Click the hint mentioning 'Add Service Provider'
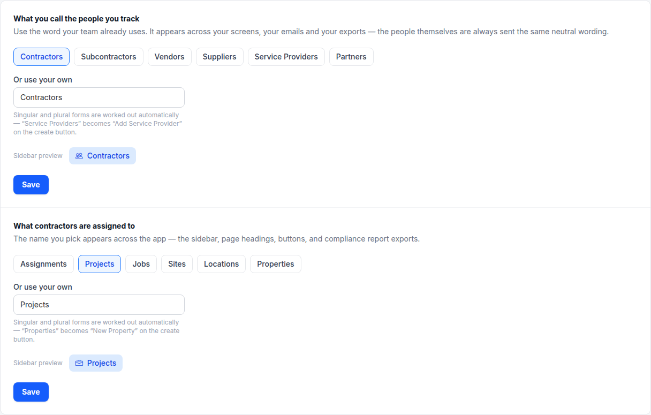 [98, 124]
